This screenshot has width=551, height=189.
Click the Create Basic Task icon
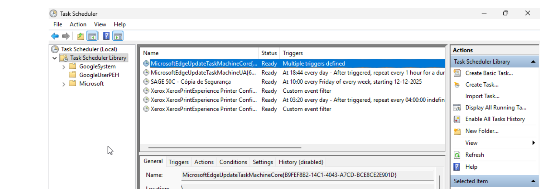[457, 73]
